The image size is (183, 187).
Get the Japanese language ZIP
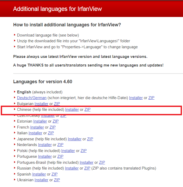point(90,139)
